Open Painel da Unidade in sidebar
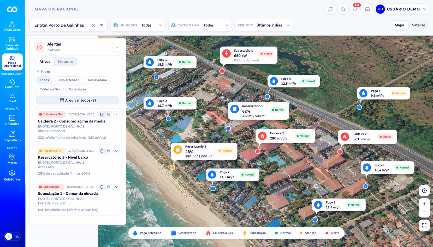The height and width of the screenshot is (247, 433). click(x=12, y=43)
